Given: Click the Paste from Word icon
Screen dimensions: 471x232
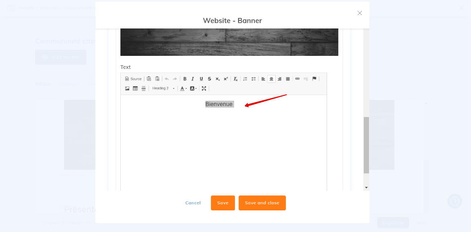Looking at the screenshot, I should point(157,79).
